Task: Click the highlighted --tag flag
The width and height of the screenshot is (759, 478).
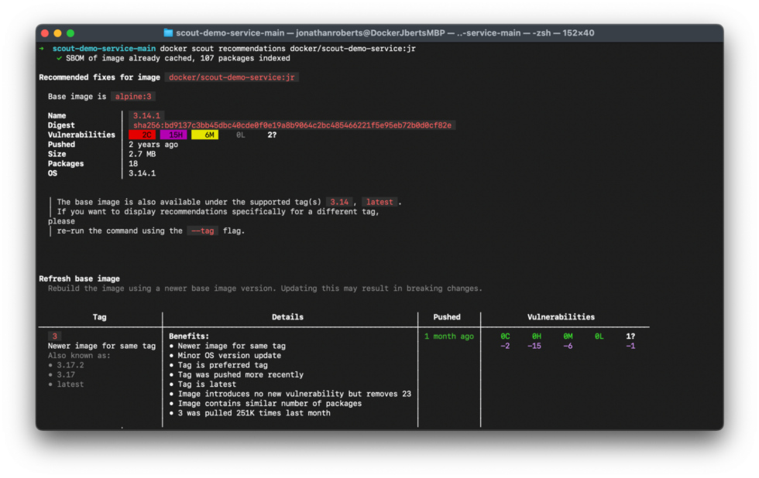Action: click(201, 230)
